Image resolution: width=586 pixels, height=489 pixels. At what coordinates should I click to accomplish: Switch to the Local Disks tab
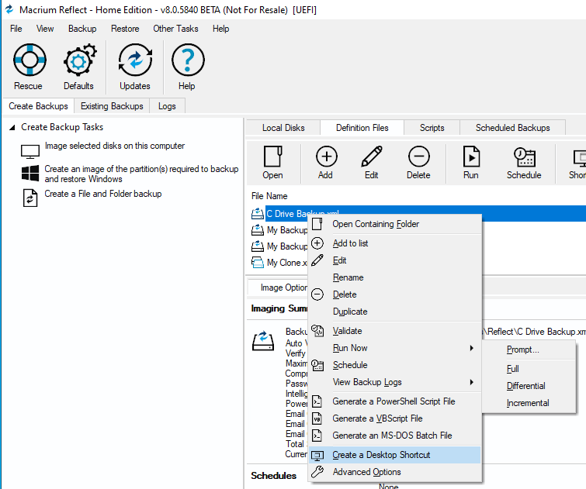[283, 128]
